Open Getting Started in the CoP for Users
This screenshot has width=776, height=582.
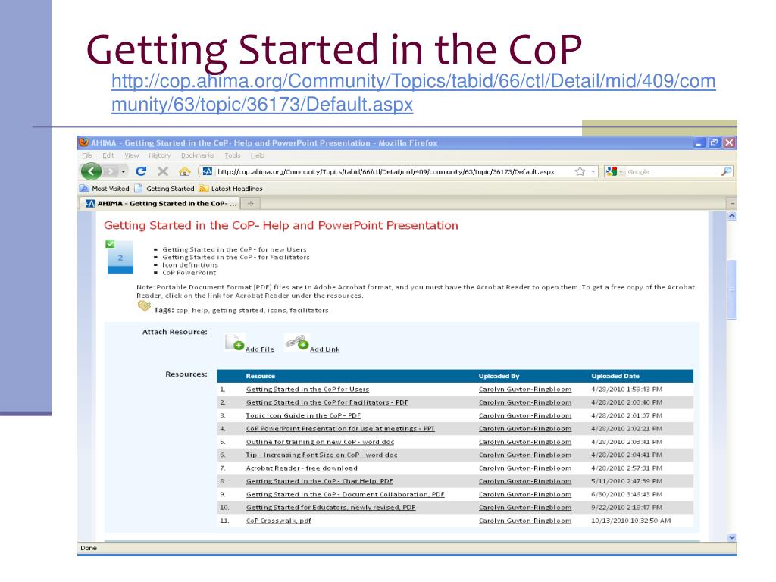tap(308, 390)
